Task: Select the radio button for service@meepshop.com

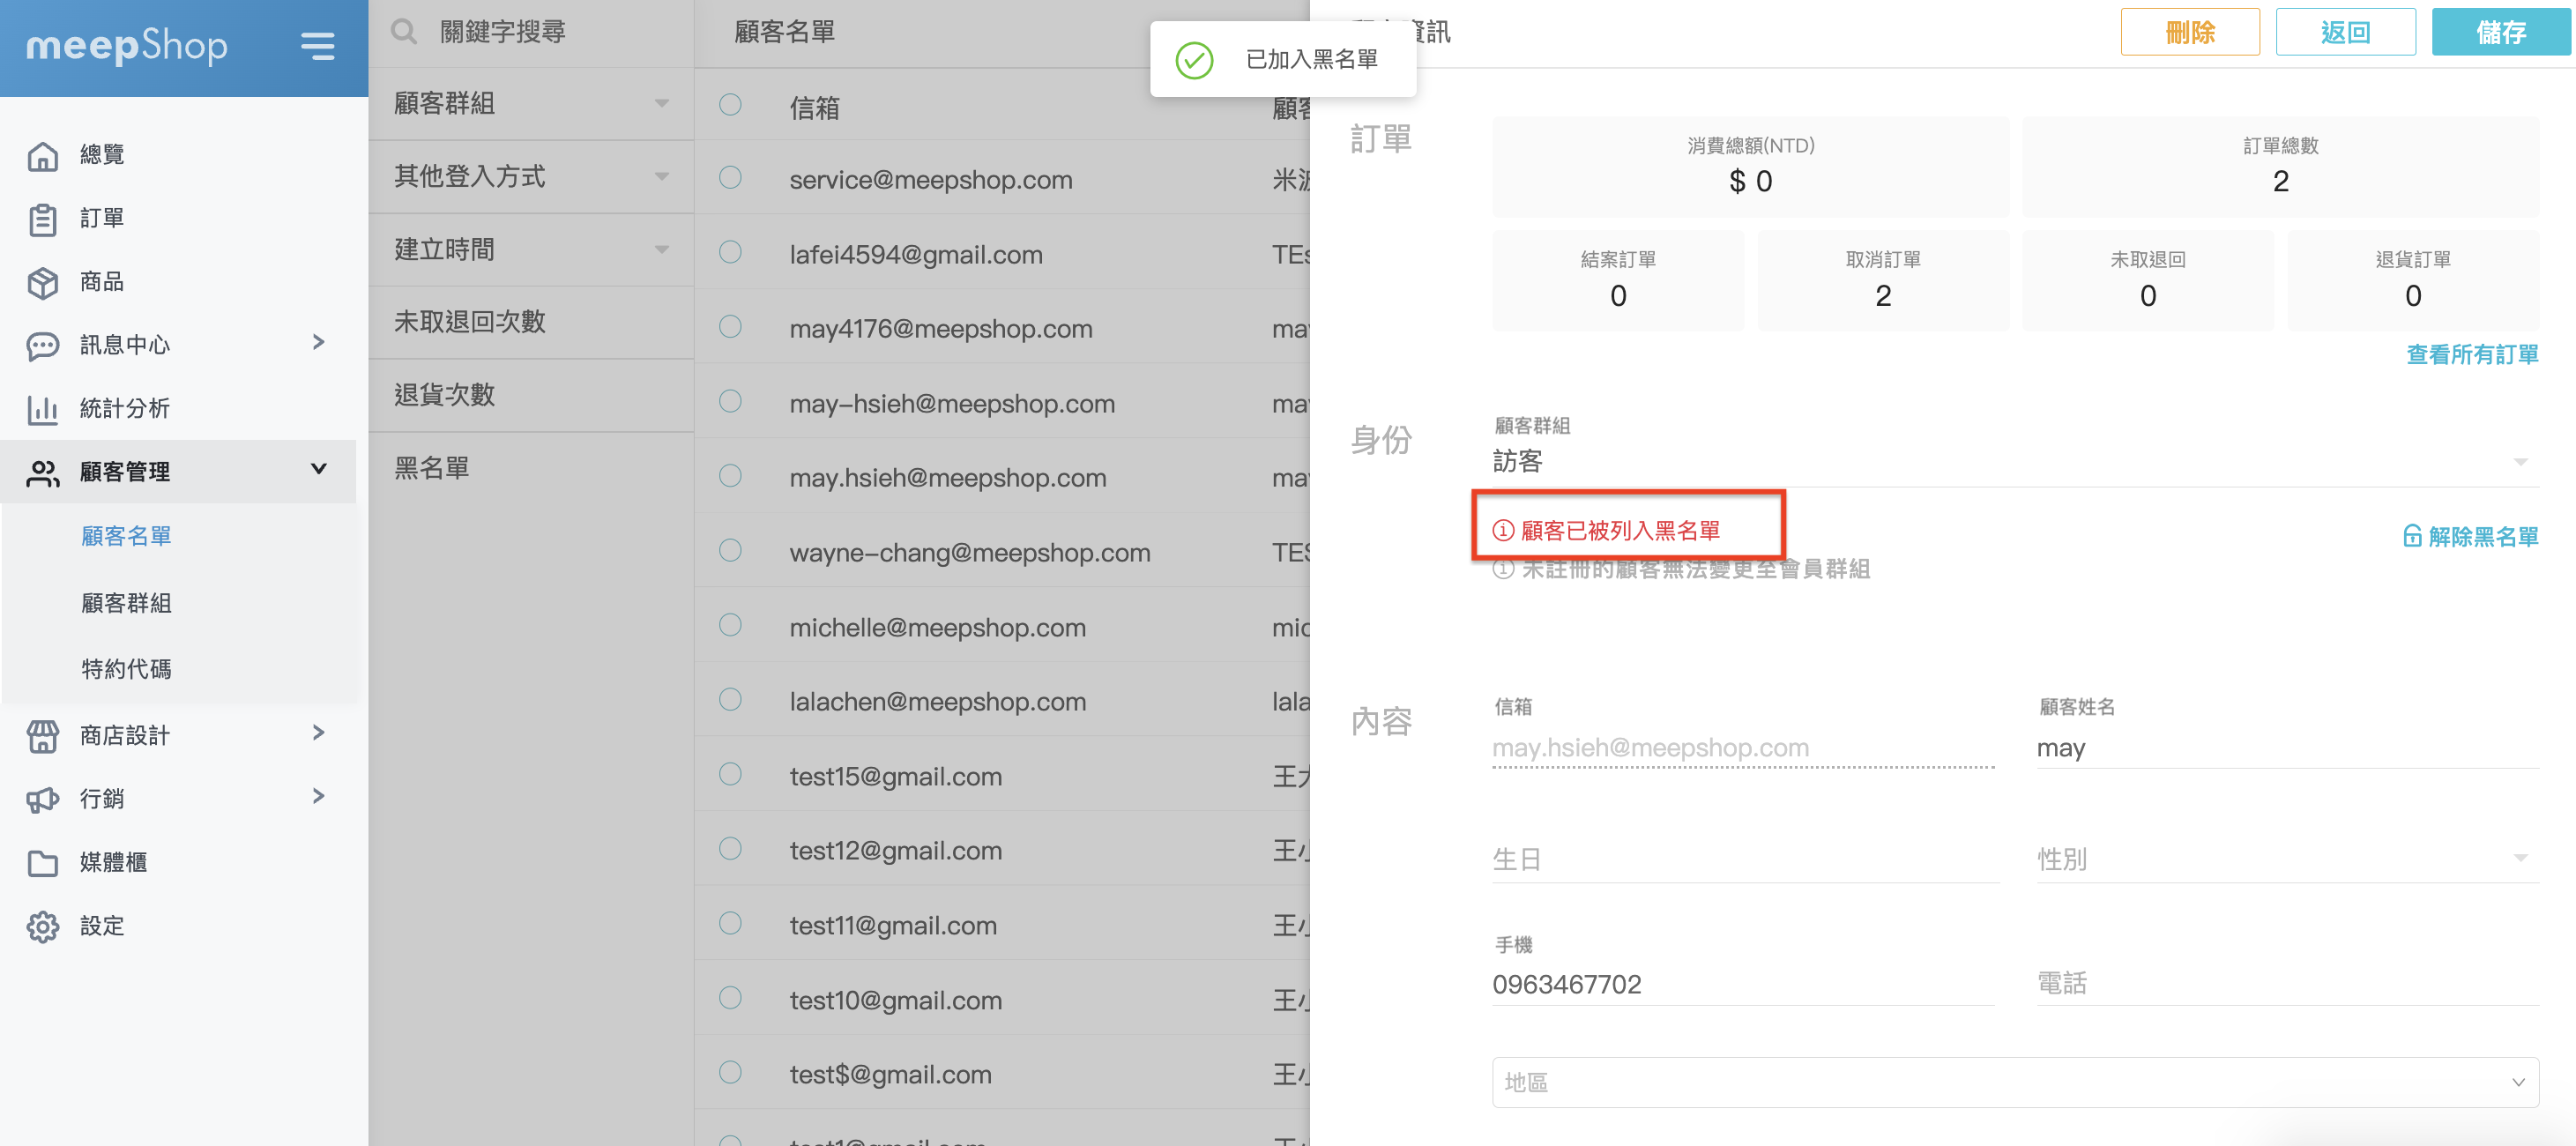Action: [730, 178]
